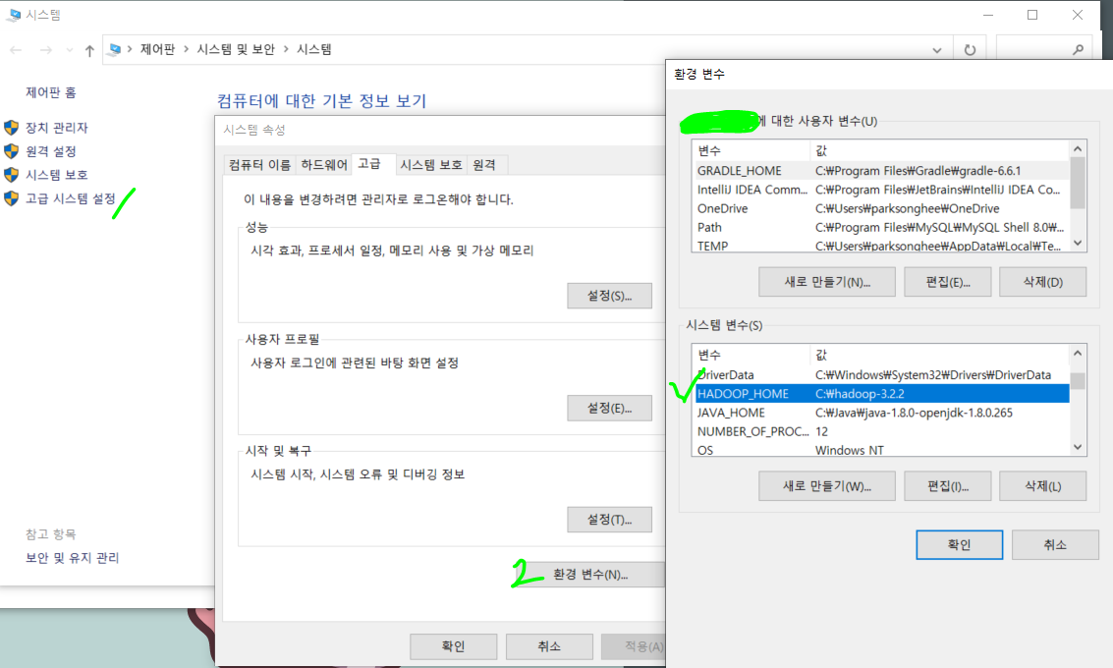
Task: Open the 시스템 보호 tab
Action: point(430,165)
